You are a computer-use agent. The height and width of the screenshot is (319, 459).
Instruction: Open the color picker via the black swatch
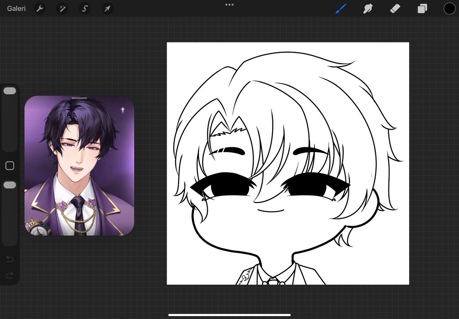pyautogui.click(x=449, y=8)
